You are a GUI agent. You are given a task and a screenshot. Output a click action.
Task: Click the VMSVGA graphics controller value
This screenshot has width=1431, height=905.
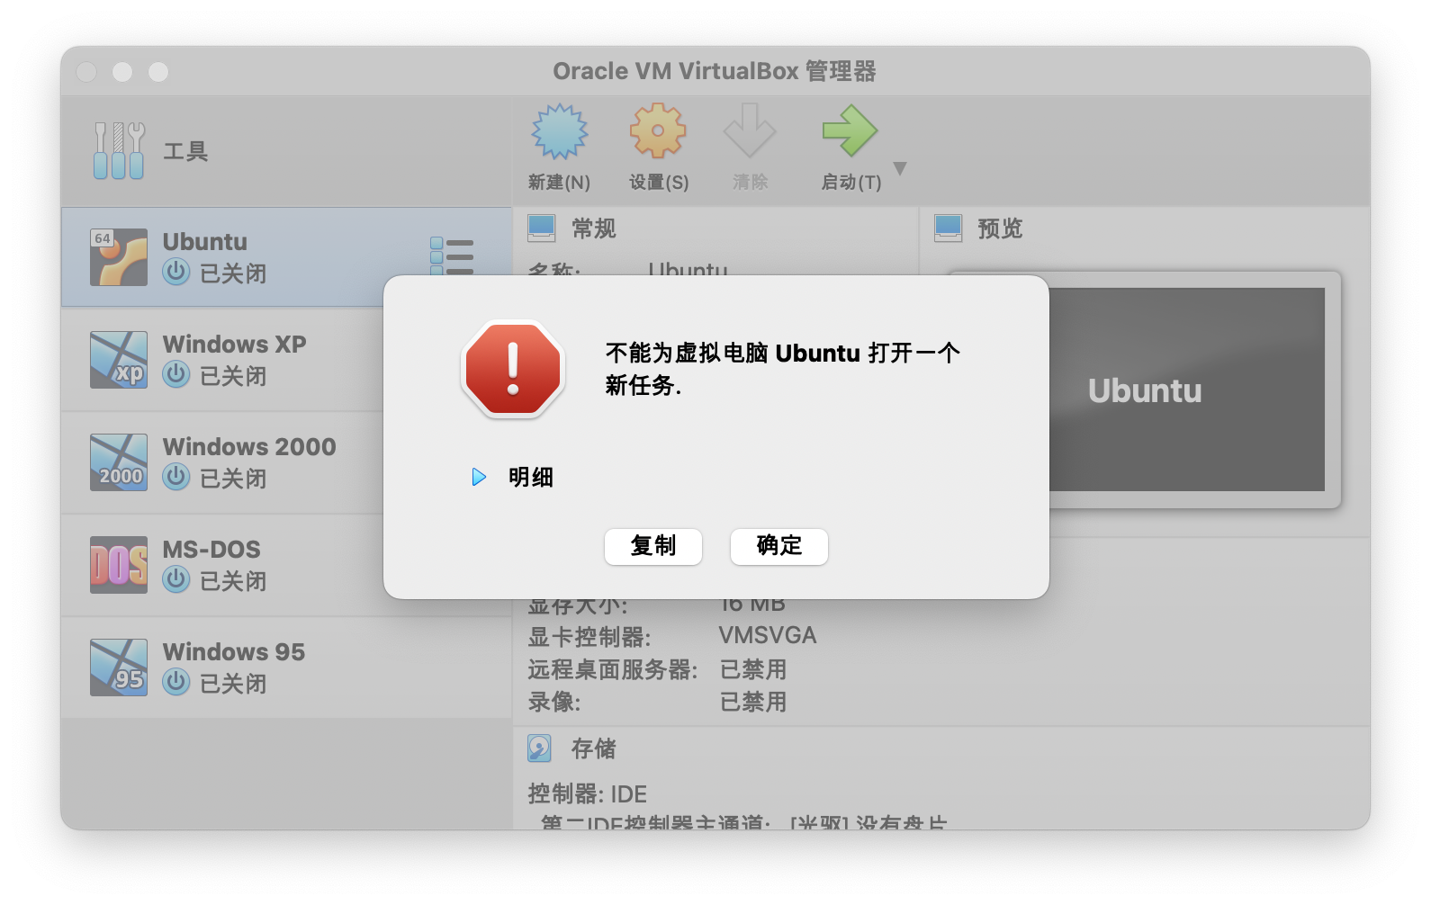pos(768,636)
